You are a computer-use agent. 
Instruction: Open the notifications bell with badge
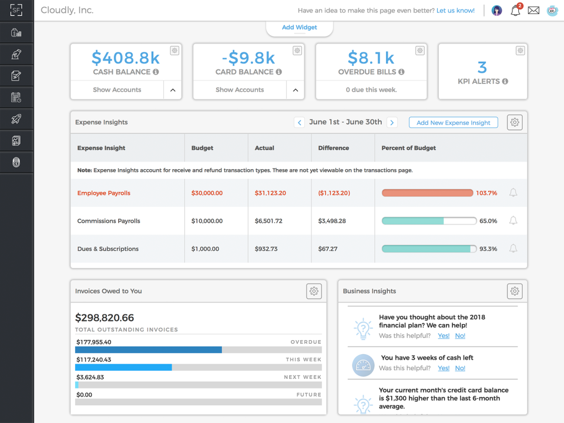click(516, 10)
